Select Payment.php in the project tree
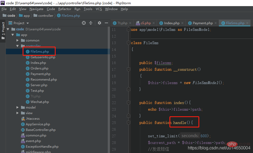The image size is (253, 153). (x=38, y=74)
